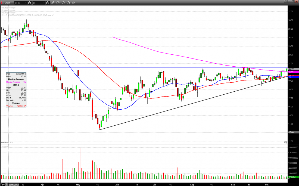Select the pencil drawing tool
The width and height of the screenshot is (299, 186).
pos(53,3)
